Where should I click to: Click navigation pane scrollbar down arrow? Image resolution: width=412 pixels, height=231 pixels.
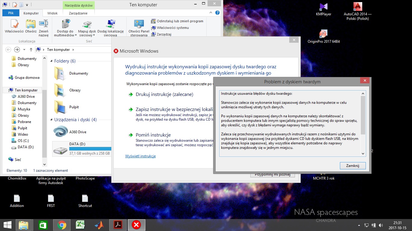(44, 165)
